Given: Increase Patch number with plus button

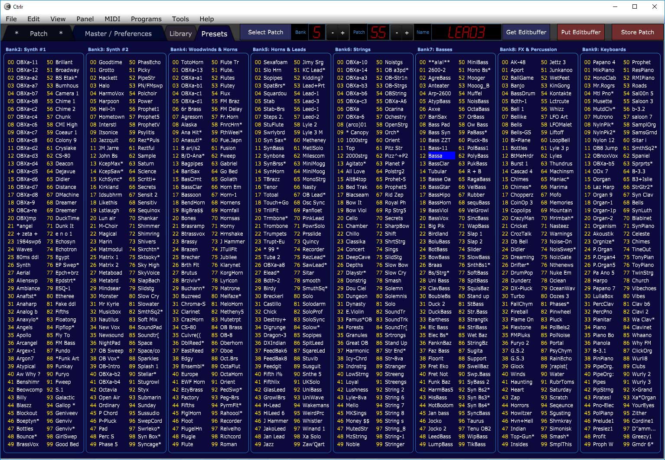Looking at the screenshot, I should [x=407, y=32].
